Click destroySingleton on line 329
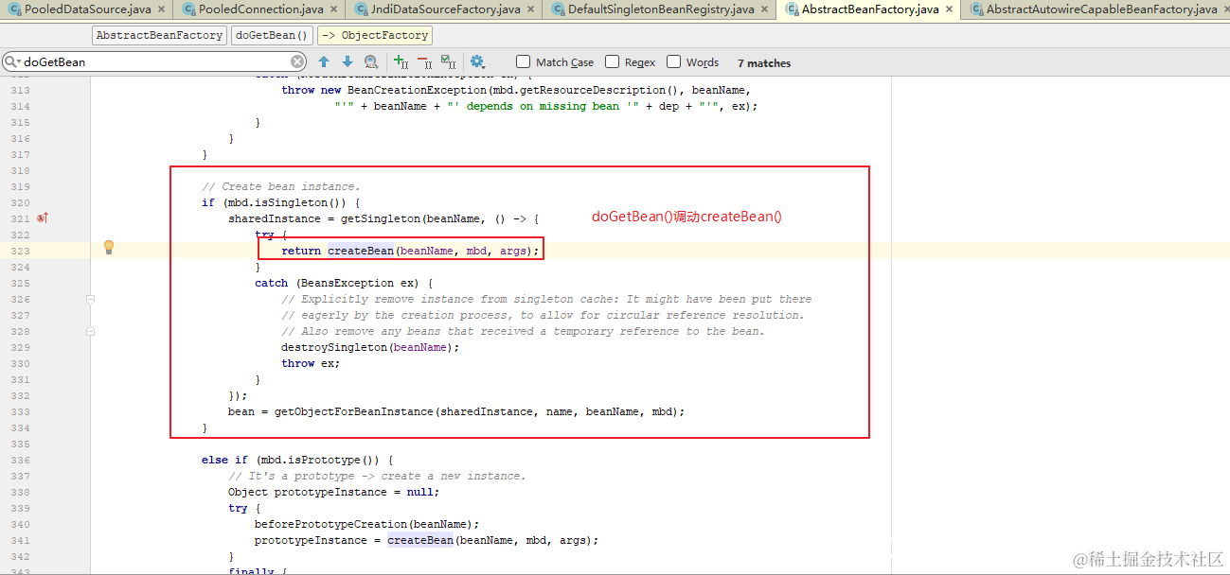The width and height of the screenshot is (1230, 575). [x=334, y=347]
